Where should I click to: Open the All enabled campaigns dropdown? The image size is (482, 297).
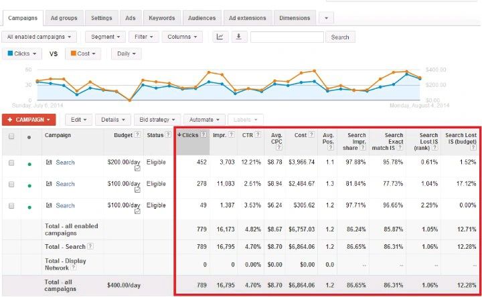tap(39, 37)
